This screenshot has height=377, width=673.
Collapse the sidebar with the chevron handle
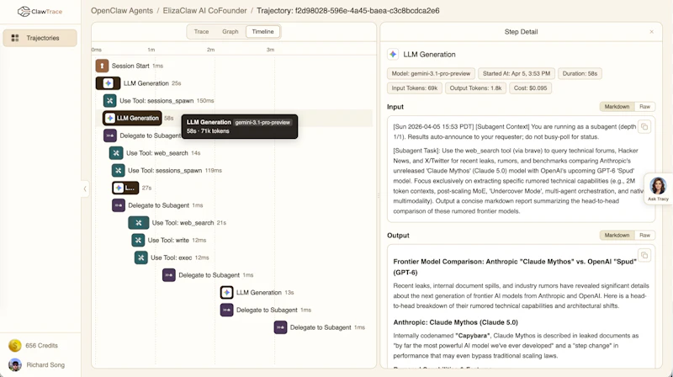click(85, 188)
